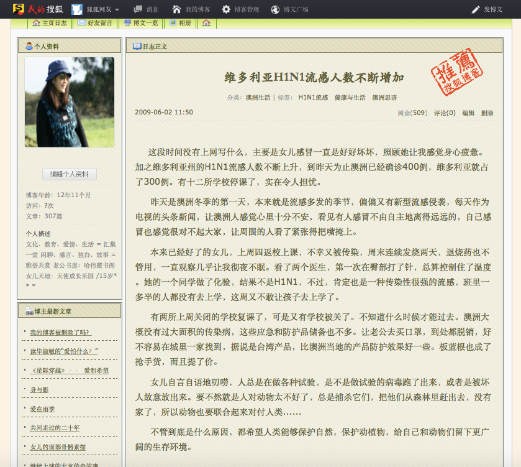Click the 博客管理 gear icon

226,9
